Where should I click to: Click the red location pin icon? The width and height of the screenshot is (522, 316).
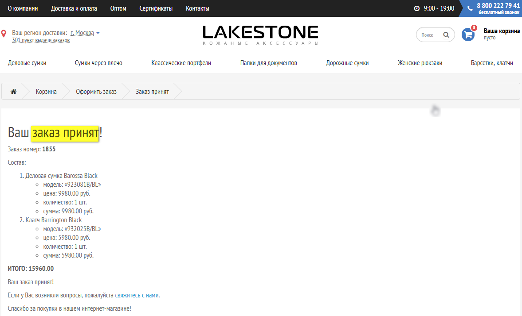(x=4, y=34)
